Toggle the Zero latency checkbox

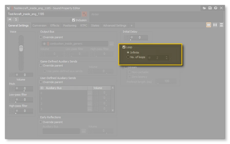pyautogui.click(x=129, y=77)
